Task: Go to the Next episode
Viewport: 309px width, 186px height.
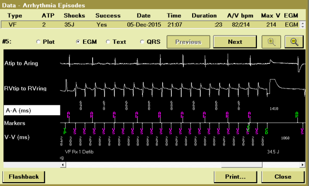Action: pyautogui.click(x=235, y=42)
